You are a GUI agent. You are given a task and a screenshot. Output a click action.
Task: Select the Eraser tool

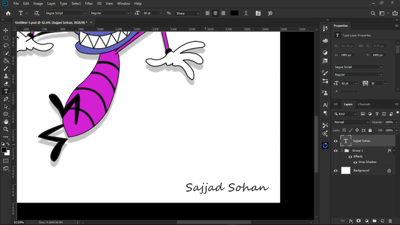click(6, 84)
